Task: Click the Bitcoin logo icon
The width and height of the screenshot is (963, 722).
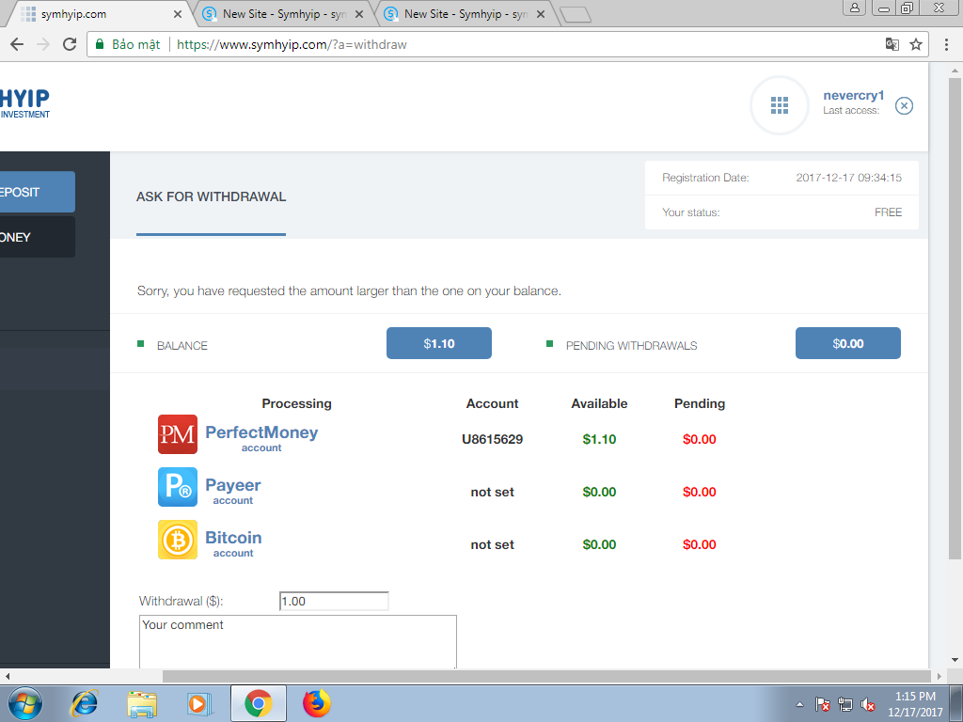Action: 178,540
